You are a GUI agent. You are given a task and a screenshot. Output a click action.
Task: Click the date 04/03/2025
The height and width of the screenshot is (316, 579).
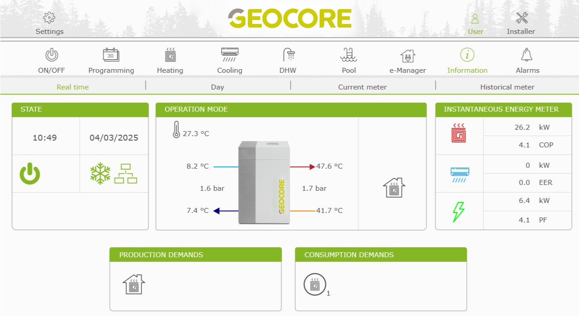(x=114, y=138)
